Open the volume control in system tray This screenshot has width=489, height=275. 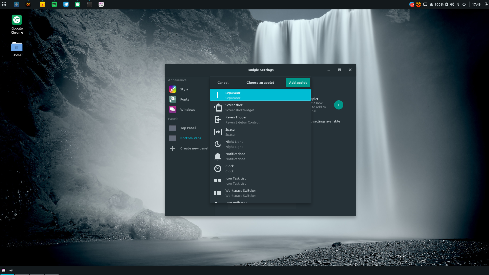452,4
